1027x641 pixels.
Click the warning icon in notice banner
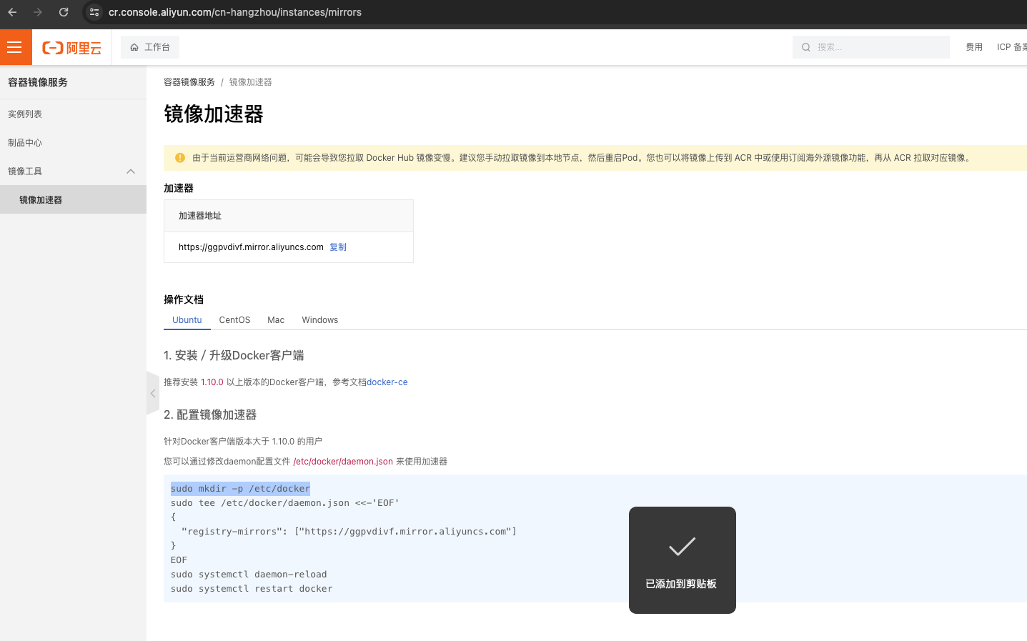pos(180,158)
